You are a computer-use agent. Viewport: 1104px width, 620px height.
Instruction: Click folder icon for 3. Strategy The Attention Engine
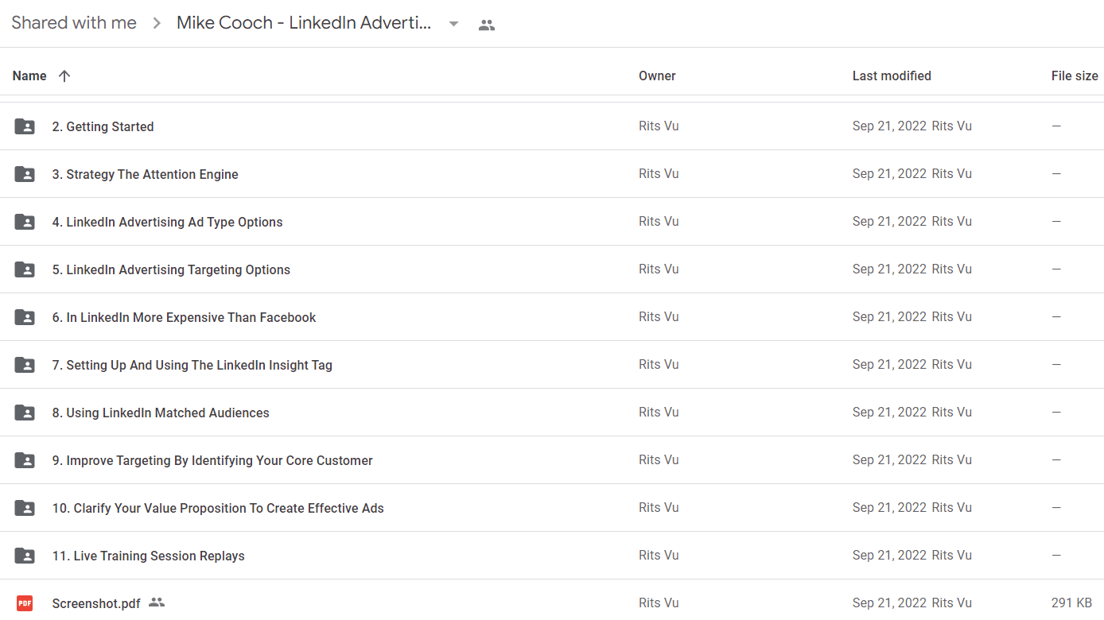[x=25, y=174]
